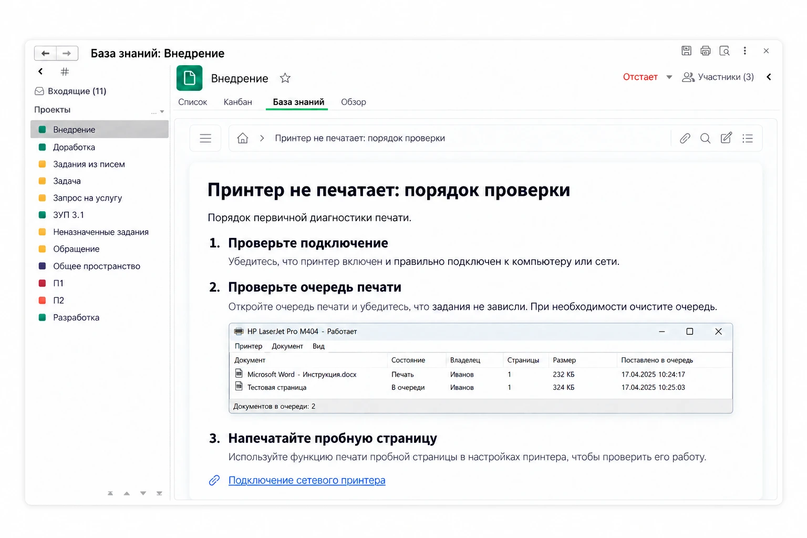Screen dimensions: 807x538
Task: Click the search magnifier in article toolbar
Action: point(706,138)
